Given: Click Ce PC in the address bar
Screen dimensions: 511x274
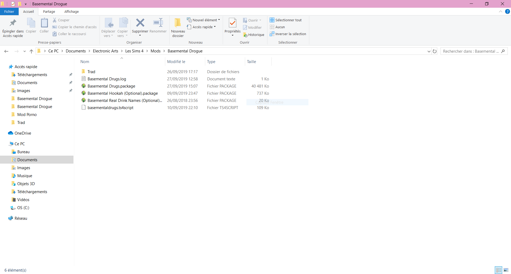Looking at the screenshot, I should point(53,51).
